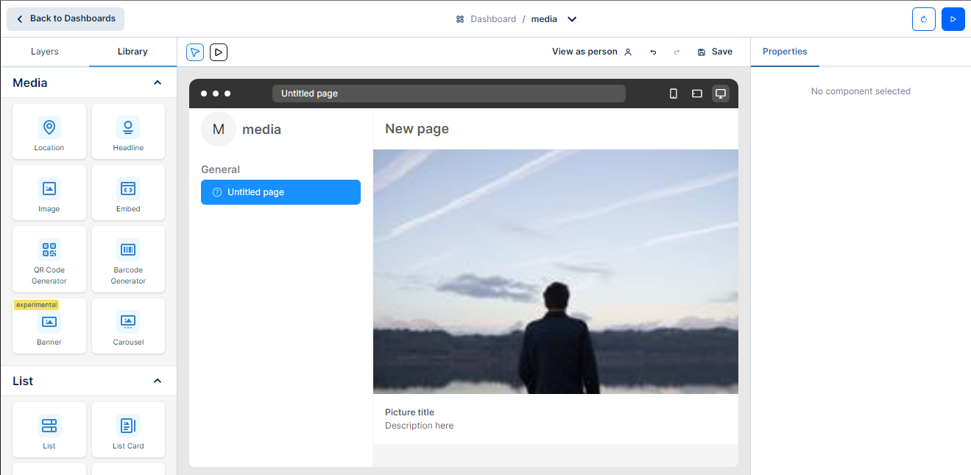Select the Barcode Generator component
Image resolution: width=971 pixels, height=475 pixels.
(x=128, y=258)
